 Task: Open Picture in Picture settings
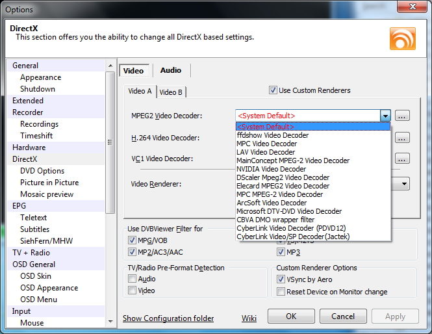(x=56, y=183)
